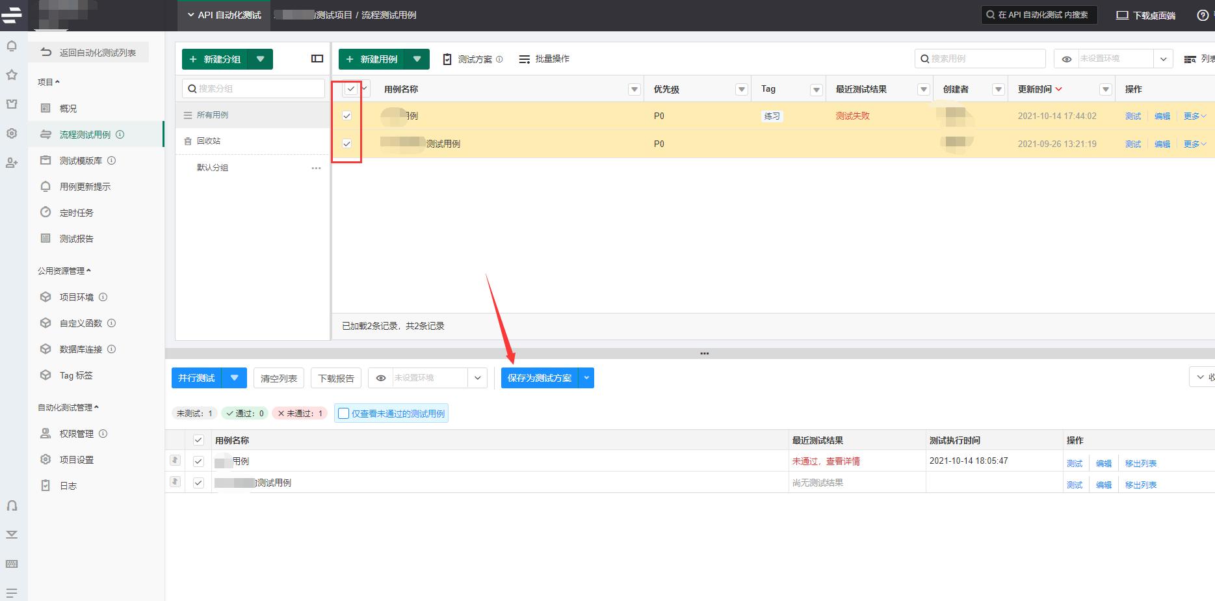
Task: Click the 清空列表 button
Action: pos(279,378)
